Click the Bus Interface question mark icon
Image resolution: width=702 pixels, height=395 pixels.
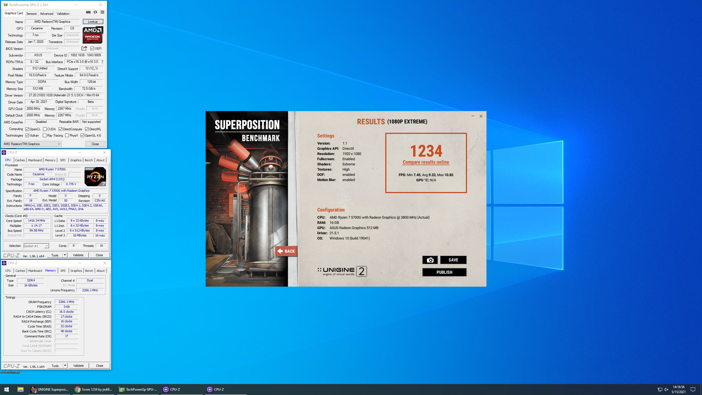102,62
